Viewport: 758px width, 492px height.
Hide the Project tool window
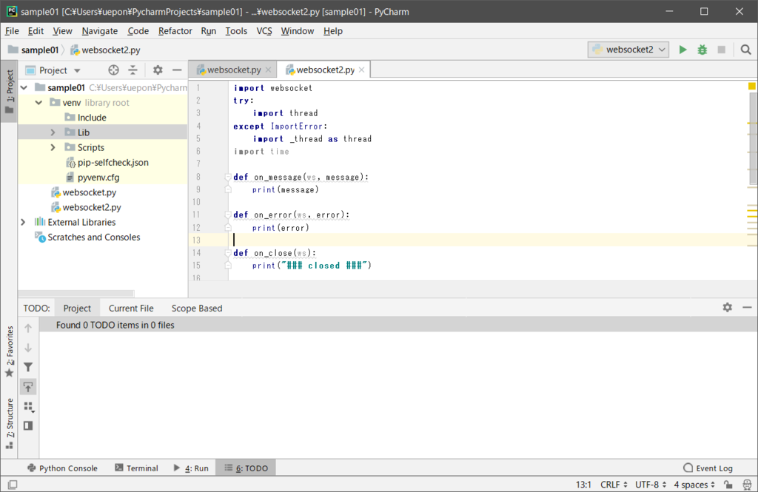click(x=177, y=70)
